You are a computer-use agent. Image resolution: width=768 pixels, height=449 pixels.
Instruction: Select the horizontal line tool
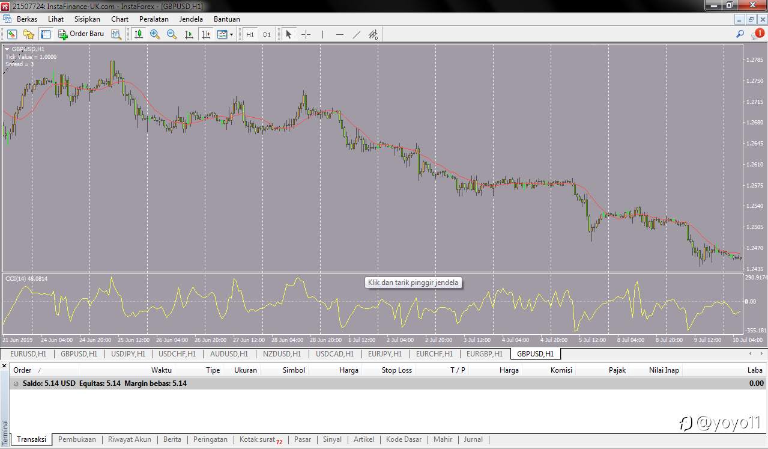[339, 34]
